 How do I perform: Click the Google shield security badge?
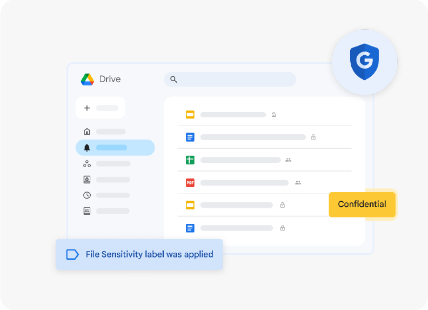[x=364, y=62]
